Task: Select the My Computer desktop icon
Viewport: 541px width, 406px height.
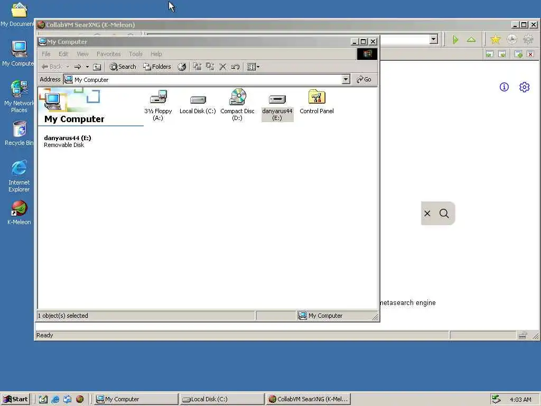Action: point(18,53)
